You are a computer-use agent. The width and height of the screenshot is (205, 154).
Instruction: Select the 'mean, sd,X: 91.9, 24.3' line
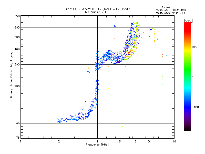pos(170,13)
